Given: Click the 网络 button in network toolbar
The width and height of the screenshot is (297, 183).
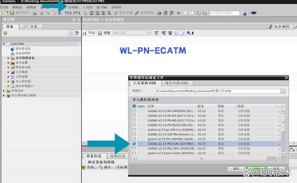Looking at the screenshot, I should pyautogui.click(x=89, y=33).
